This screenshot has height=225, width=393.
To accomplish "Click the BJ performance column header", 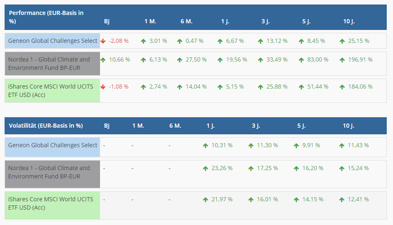I will coord(107,21).
